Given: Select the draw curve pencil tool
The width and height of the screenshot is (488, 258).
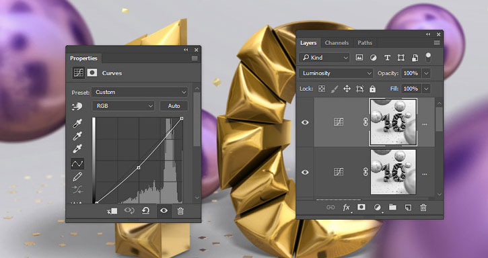Looking at the screenshot, I should 77,177.
